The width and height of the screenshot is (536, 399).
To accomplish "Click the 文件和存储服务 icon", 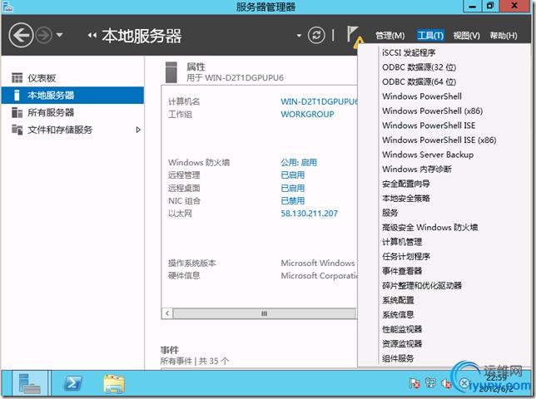I will point(17,130).
